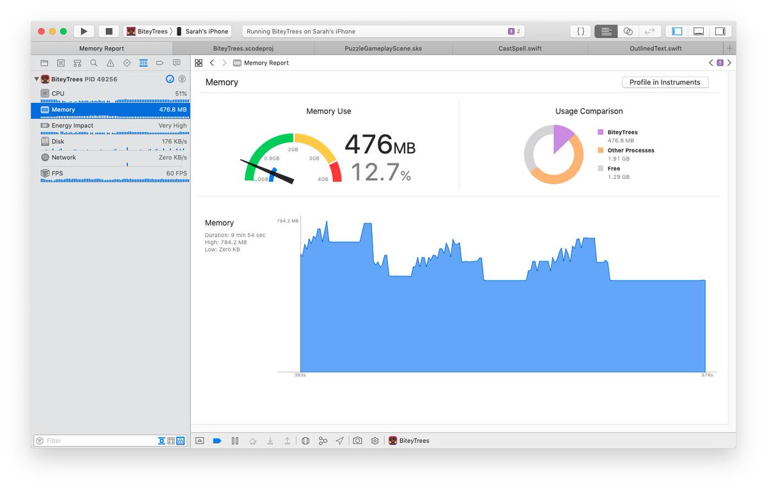Open the debug navigator
The height and width of the screenshot is (489, 767).
point(143,63)
